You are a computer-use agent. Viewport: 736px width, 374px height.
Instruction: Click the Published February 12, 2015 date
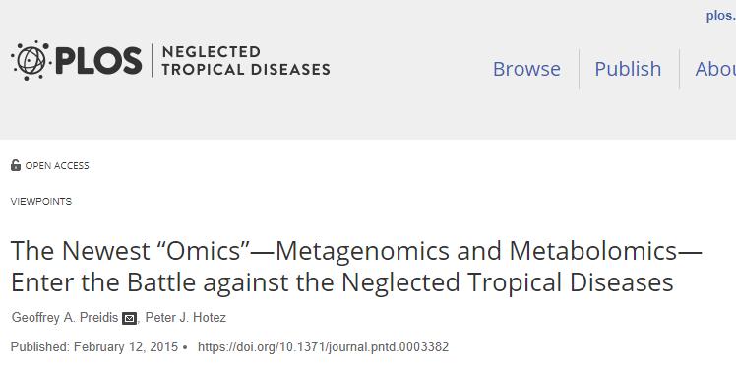94,347
